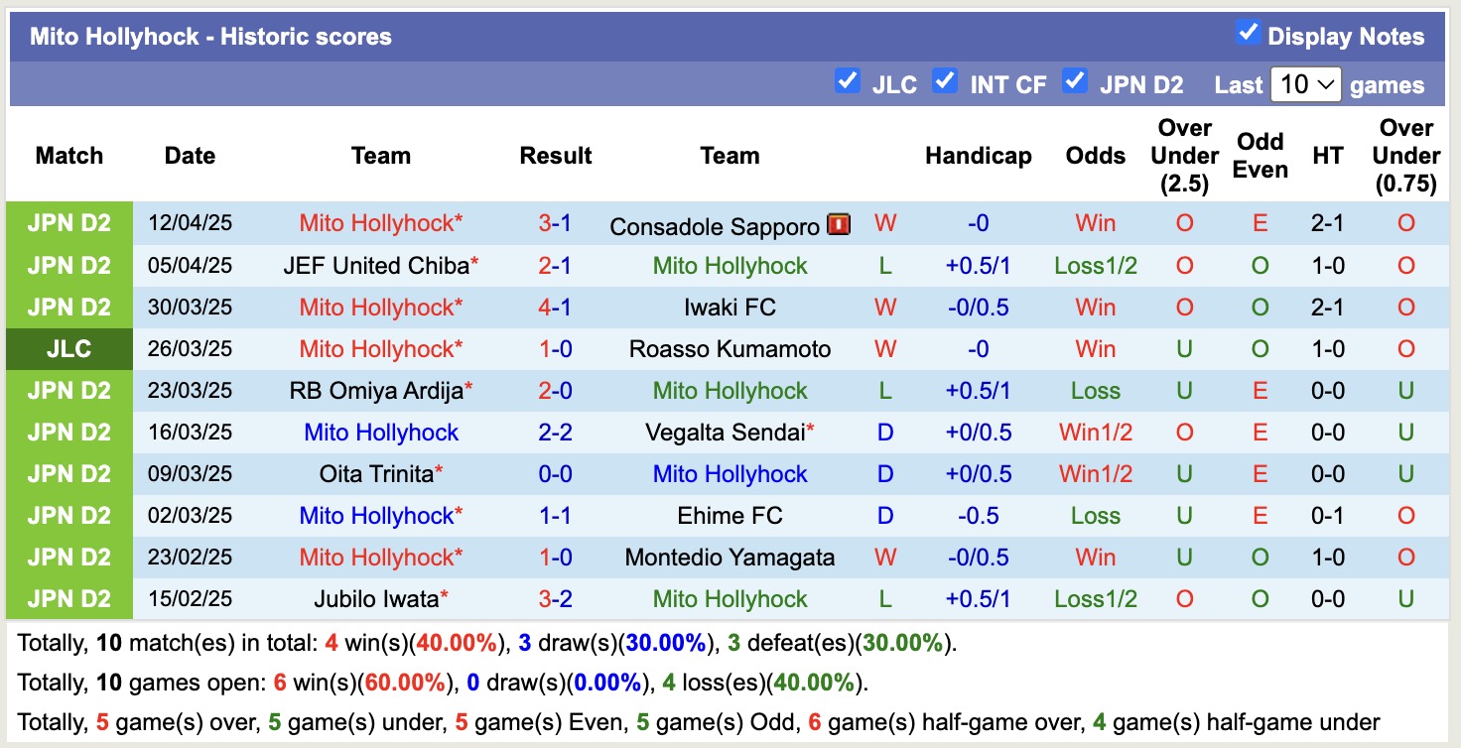Click the red card icon beside Consadole Sapporo

(x=837, y=224)
